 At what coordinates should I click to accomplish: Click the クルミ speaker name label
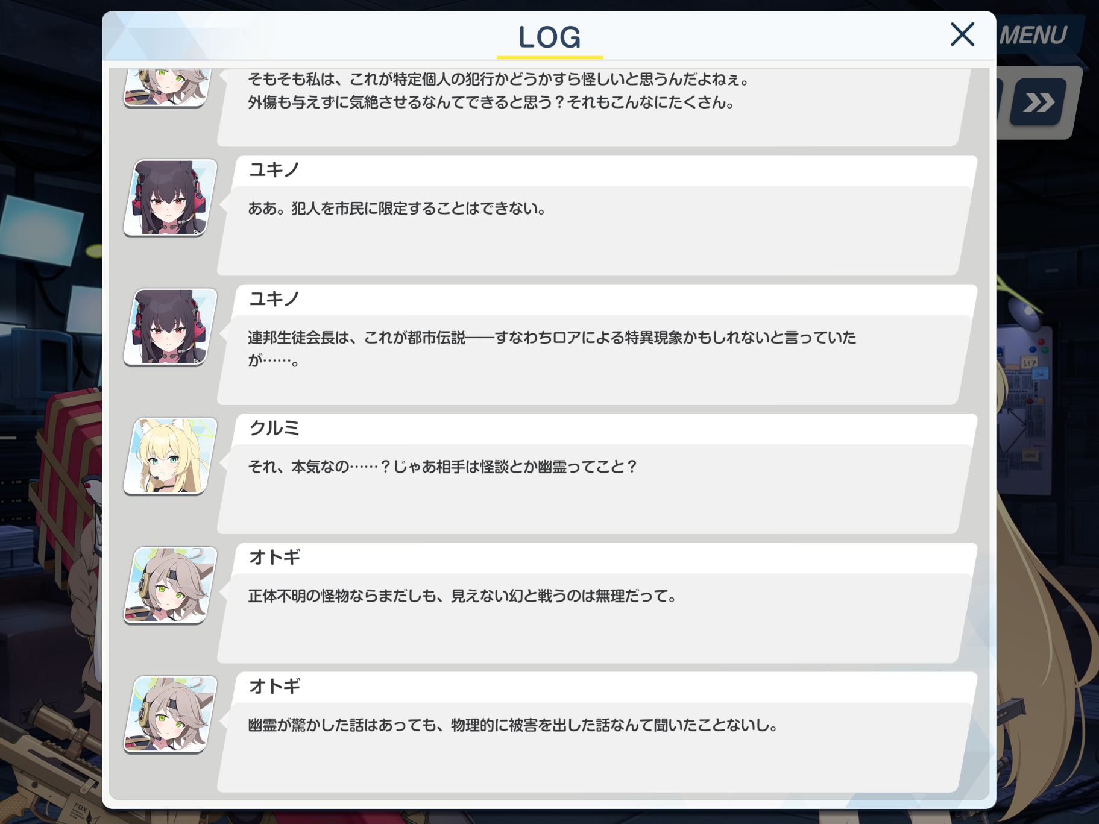click(x=274, y=428)
